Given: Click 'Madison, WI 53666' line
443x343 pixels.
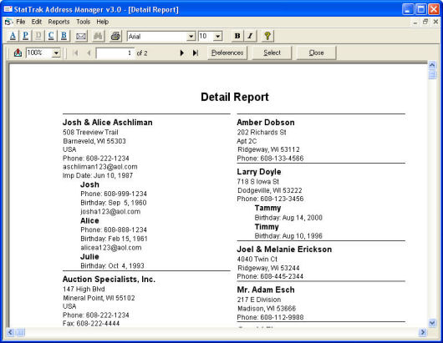Looking at the screenshot, I should (267, 309).
